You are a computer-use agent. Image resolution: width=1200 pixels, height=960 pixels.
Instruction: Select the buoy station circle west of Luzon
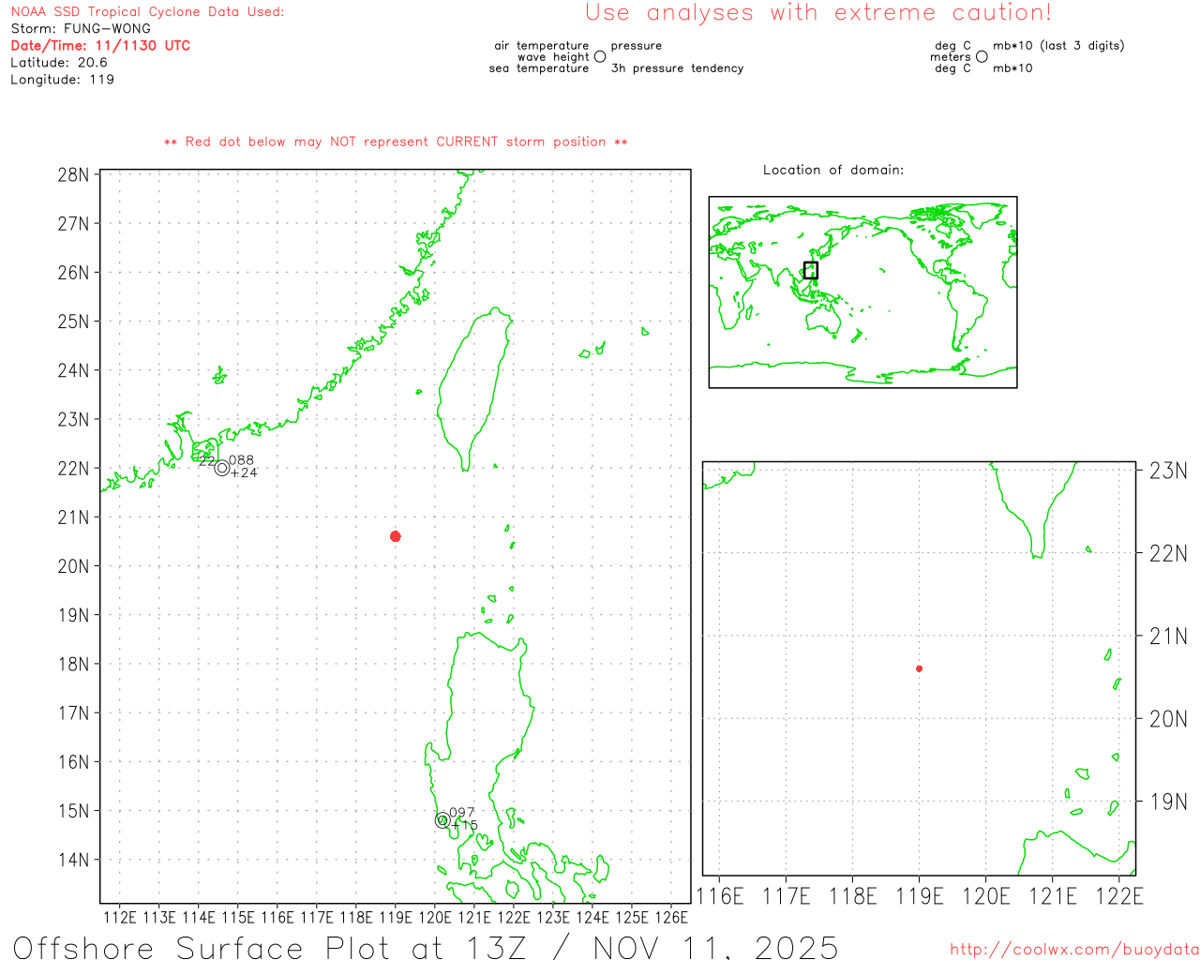coord(442,820)
